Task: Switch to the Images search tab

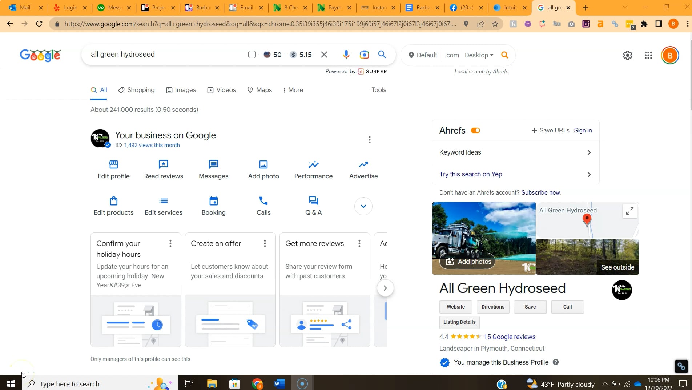Action: [181, 90]
